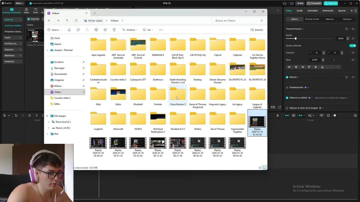The height and width of the screenshot is (202, 360).
Task: Toggle Escala uniforme switch
Action: point(353,45)
